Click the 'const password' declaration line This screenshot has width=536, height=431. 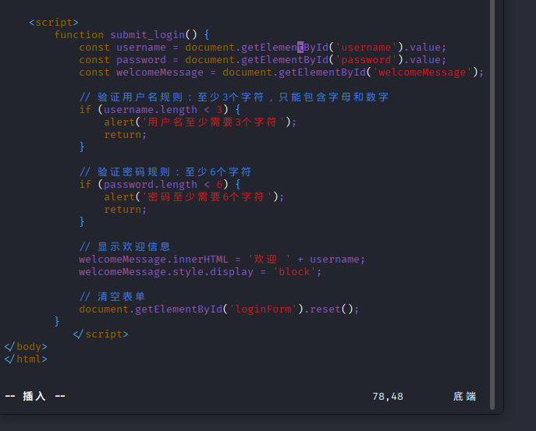pyautogui.click(x=262, y=60)
